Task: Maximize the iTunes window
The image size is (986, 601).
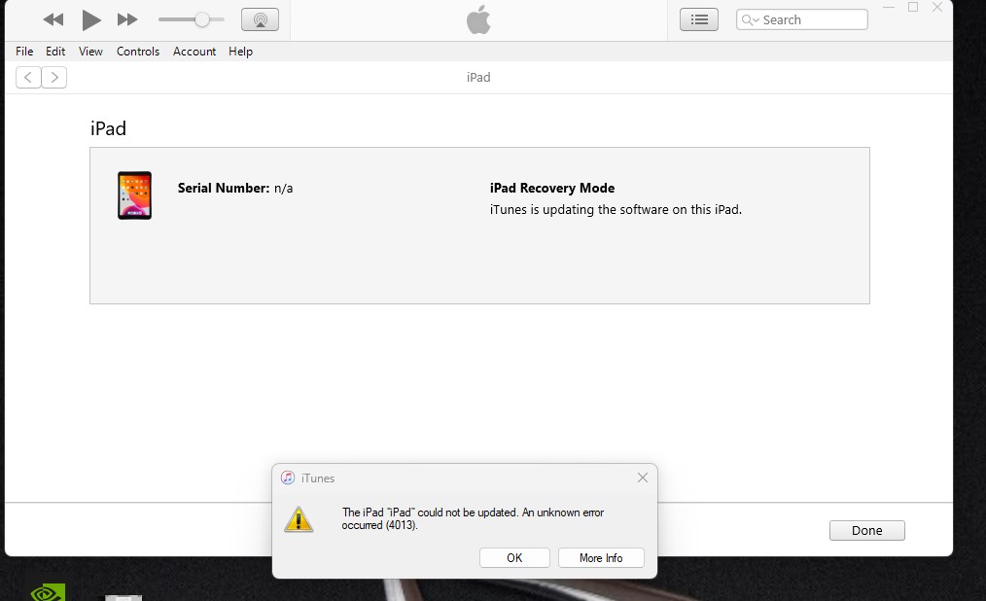Action: pyautogui.click(x=913, y=8)
